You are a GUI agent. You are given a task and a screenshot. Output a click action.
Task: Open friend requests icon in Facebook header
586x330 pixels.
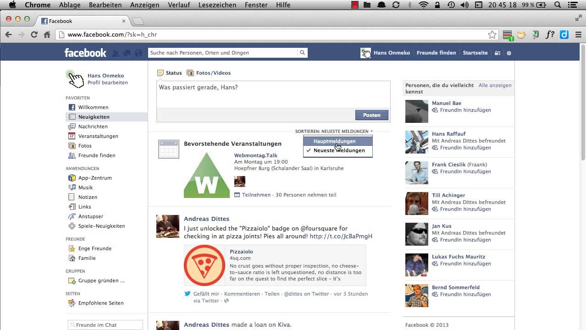(x=116, y=53)
